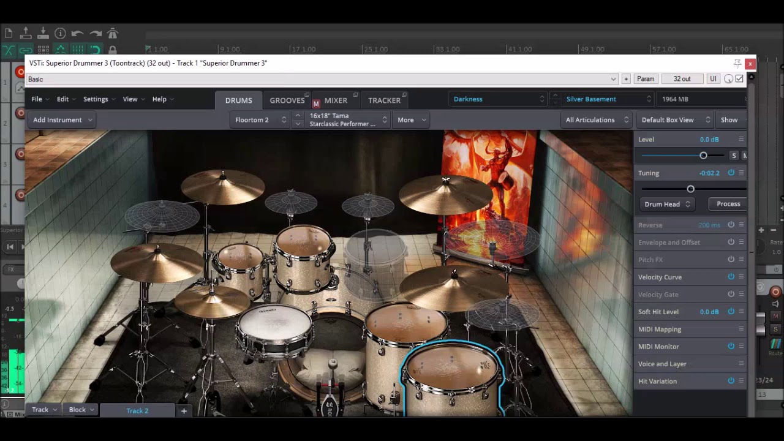The image size is (784, 441).
Task: Enable the Pitch FX power button
Action: click(x=731, y=259)
